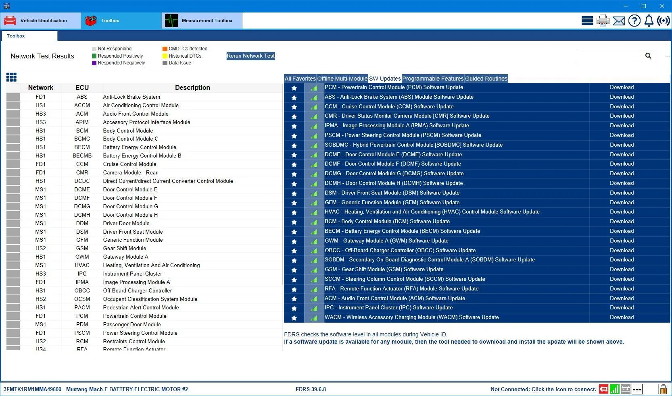Viewport: 672px width, 396px height.
Task: Click the grid view icon above Network column
Action: (11, 77)
